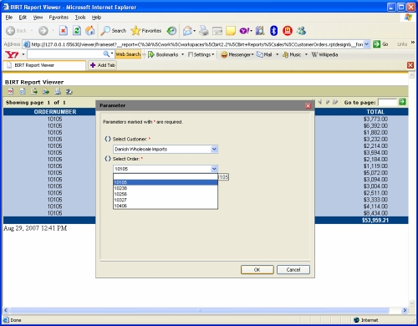Open the Yahoo Messenger dropdown
Screen dimensions: 418x326
(237, 54)
